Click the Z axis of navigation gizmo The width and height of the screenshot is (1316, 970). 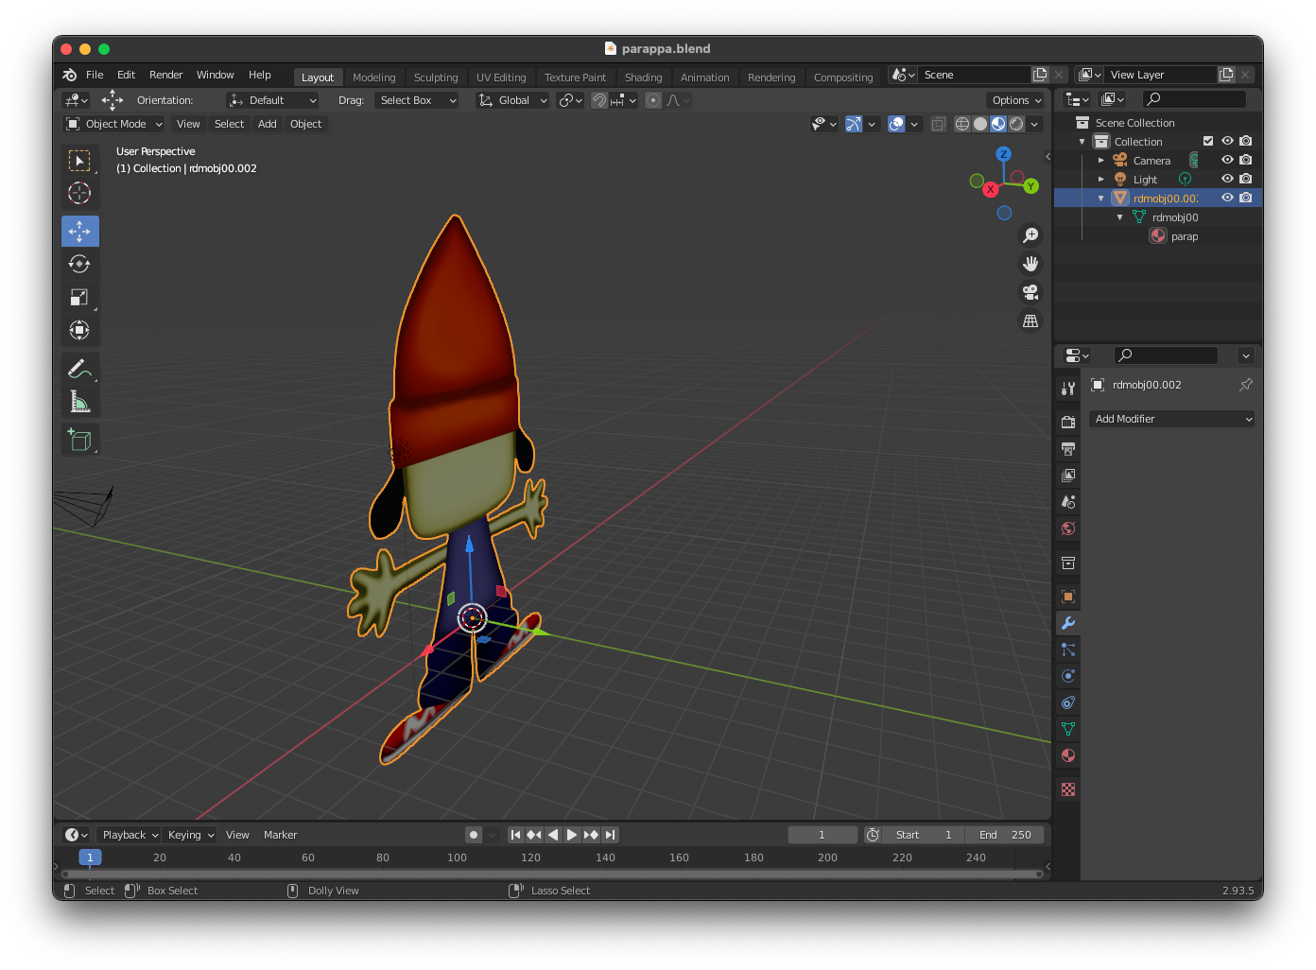[1004, 154]
